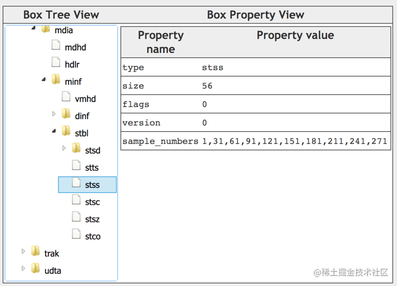Select the hdlr box label
This screenshot has height=286, width=397.
[x=72, y=64]
